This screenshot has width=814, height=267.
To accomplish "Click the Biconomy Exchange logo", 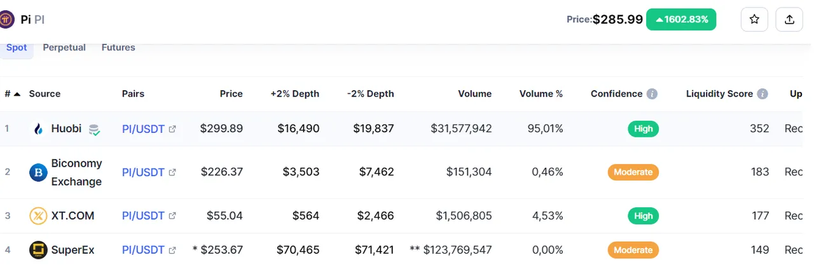I will (39, 172).
